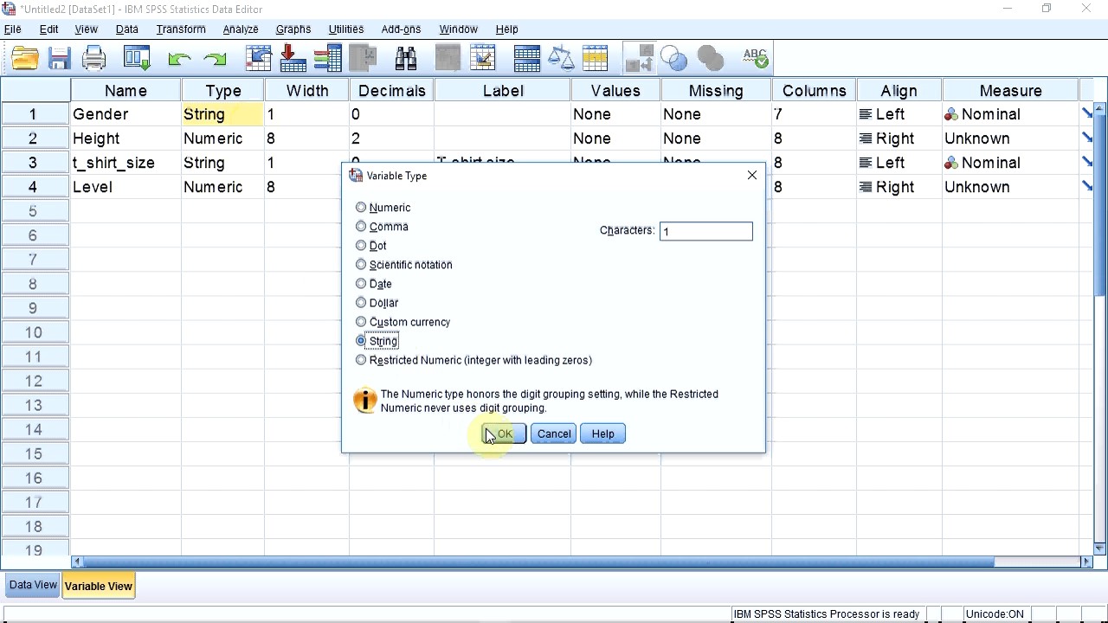Select Restricted Numeric radio option
The image size is (1108, 623).
tap(361, 360)
